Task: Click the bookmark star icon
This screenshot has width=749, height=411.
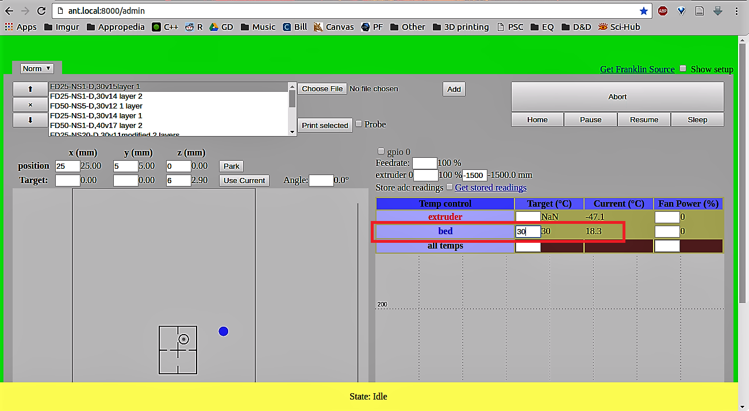Action: [643, 11]
